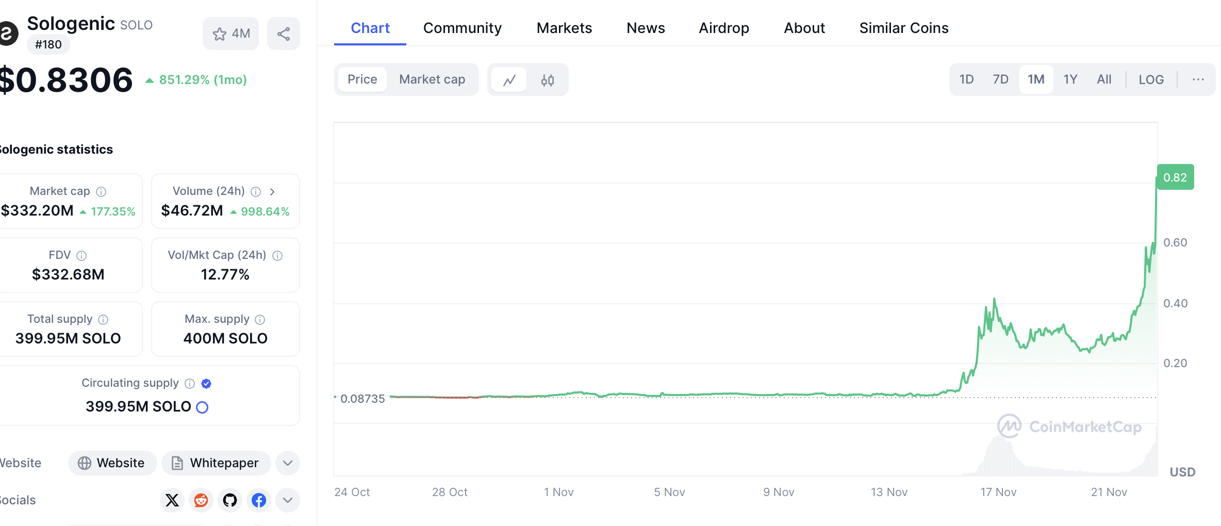This screenshot has height=526, width=1221.
Task: Expand more website links chevron
Action: pos(288,463)
